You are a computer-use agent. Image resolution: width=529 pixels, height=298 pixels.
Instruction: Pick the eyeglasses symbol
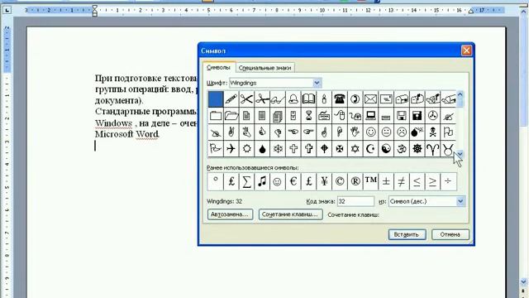278,99
